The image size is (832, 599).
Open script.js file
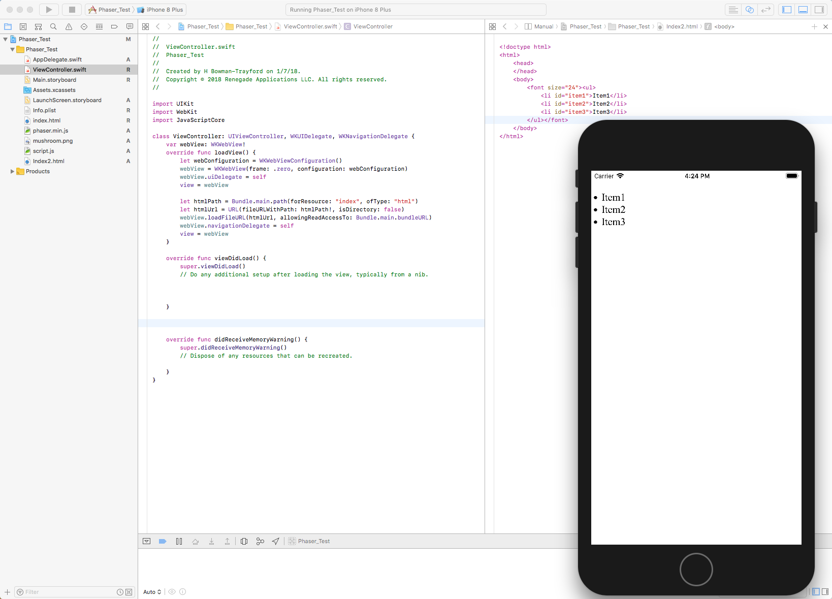click(43, 151)
